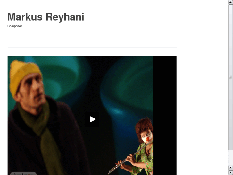Click the flutist's red curly wig
Image resolution: width=233 pixels, height=175 pixels.
tap(143, 127)
